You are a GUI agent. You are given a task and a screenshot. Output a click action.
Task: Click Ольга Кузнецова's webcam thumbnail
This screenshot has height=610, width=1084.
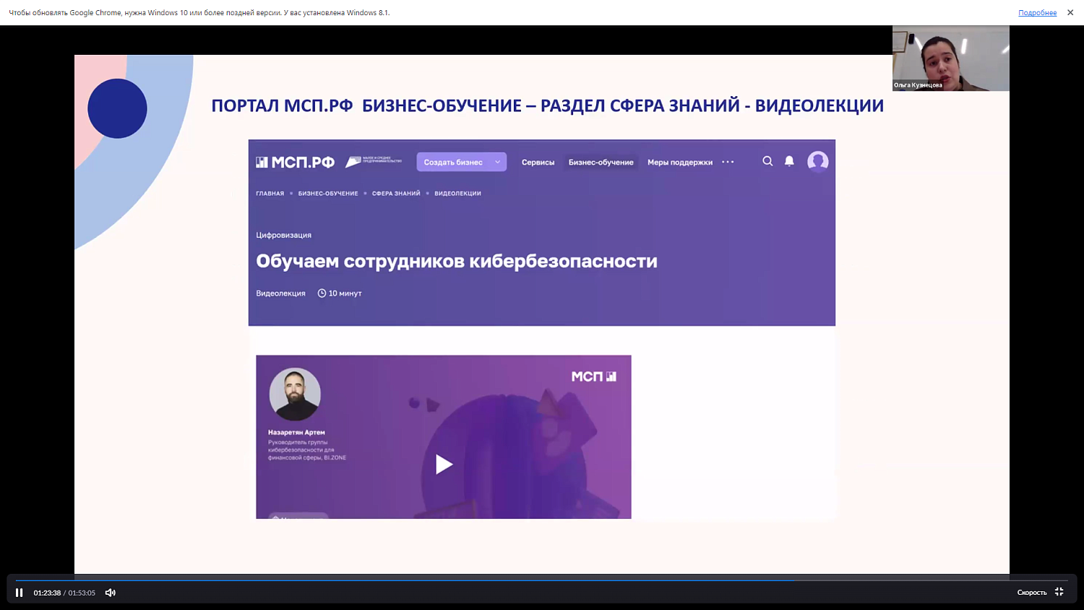[x=950, y=58]
